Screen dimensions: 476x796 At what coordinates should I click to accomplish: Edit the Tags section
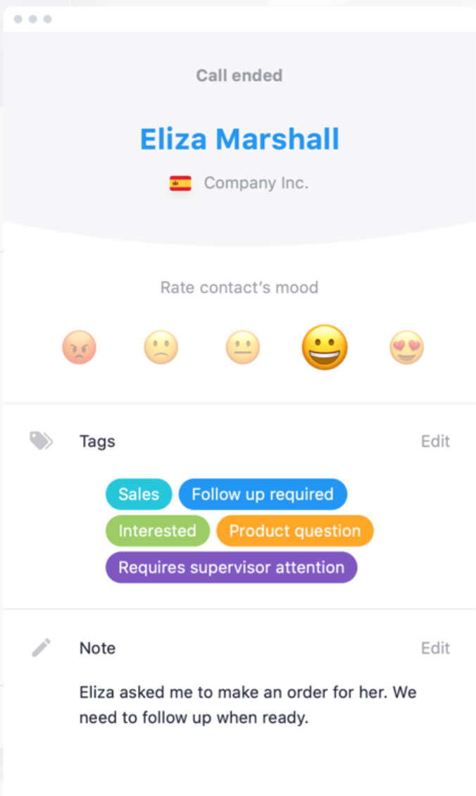click(435, 441)
